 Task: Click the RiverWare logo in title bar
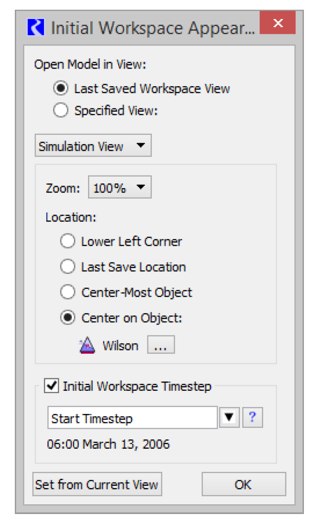coord(36,28)
